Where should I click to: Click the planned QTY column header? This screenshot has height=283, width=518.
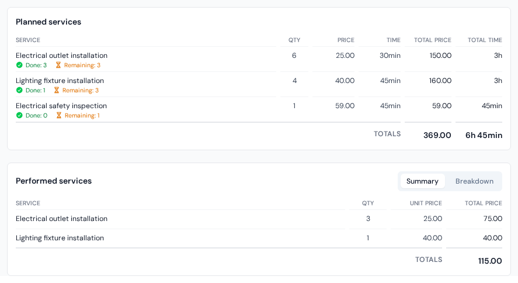tap(294, 40)
